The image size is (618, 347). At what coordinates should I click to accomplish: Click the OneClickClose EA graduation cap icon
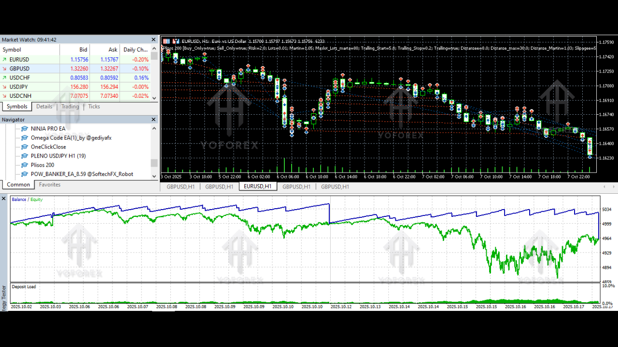[x=24, y=147]
